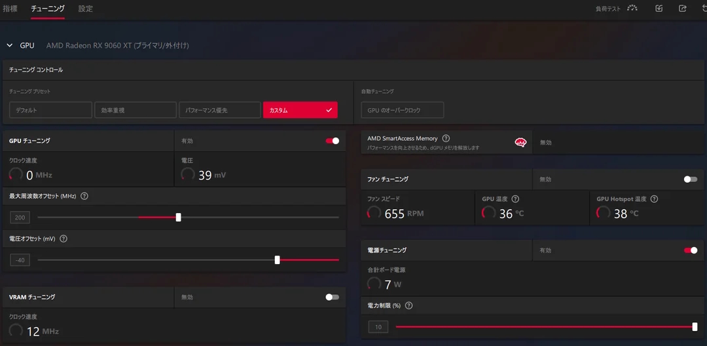707x346 pixels.
Task: Select the 効率重視 tuning preset
Action: (x=136, y=110)
